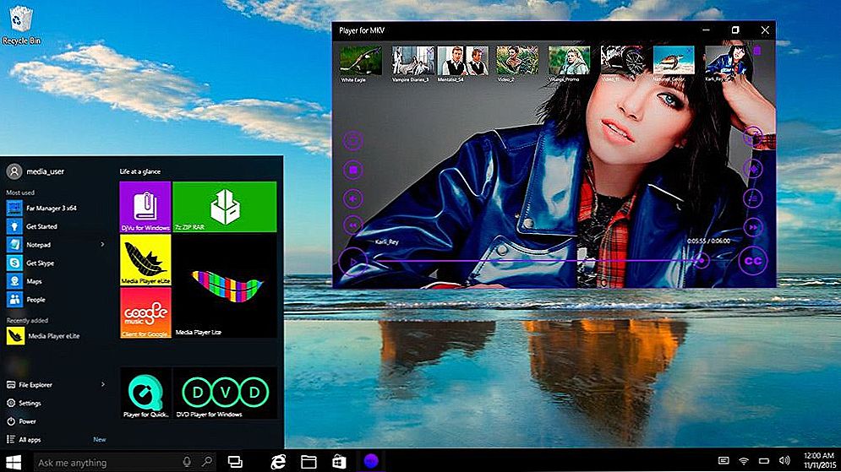Click the small purple icon atop playlist strip

(756, 51)
